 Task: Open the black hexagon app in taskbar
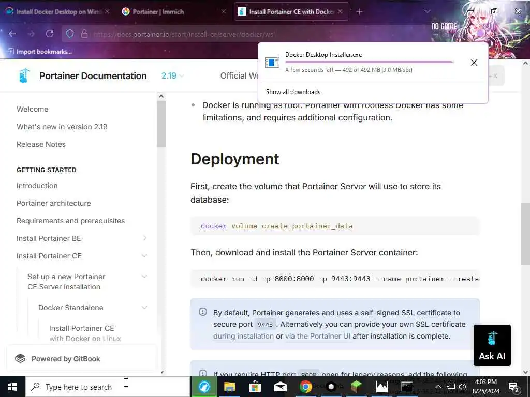point(331,387)
